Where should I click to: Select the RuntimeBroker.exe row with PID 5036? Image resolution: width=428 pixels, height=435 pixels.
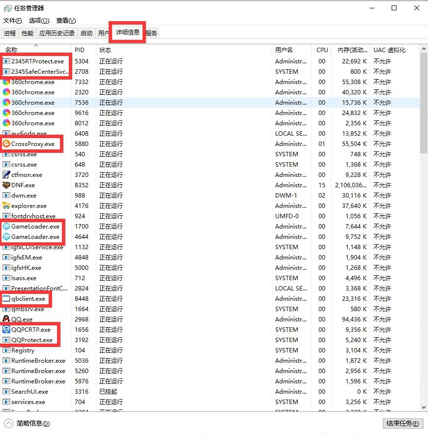click(210, 361)
